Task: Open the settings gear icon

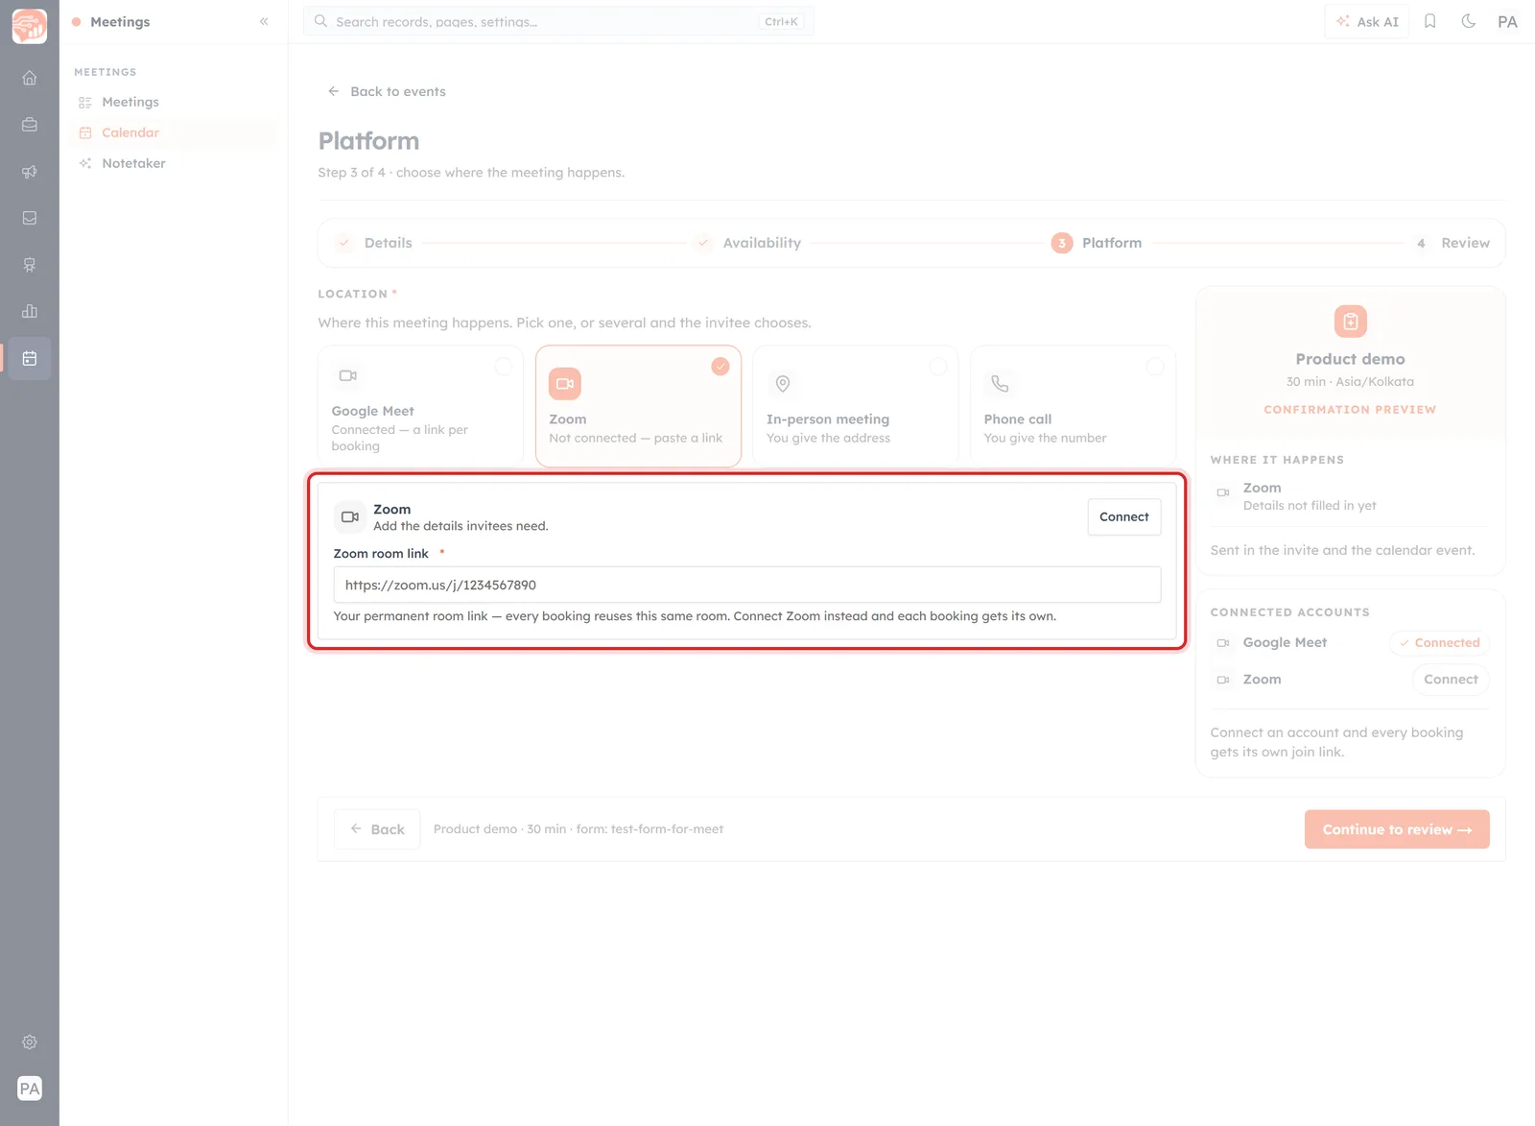Action: 30,1042
